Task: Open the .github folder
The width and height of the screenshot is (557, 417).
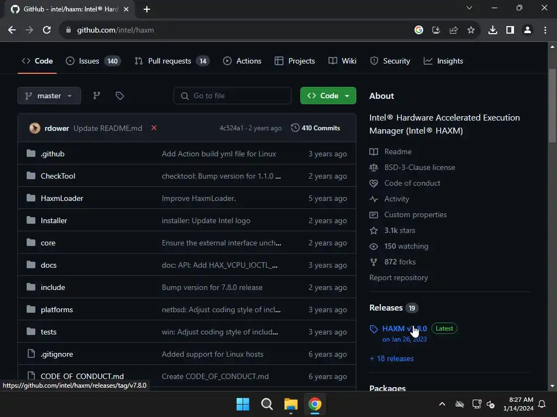Action: pos(53,154)
